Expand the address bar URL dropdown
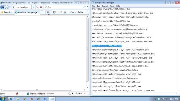Image resolution: width=180 pixels, height=101 pixels. (30, 7)
